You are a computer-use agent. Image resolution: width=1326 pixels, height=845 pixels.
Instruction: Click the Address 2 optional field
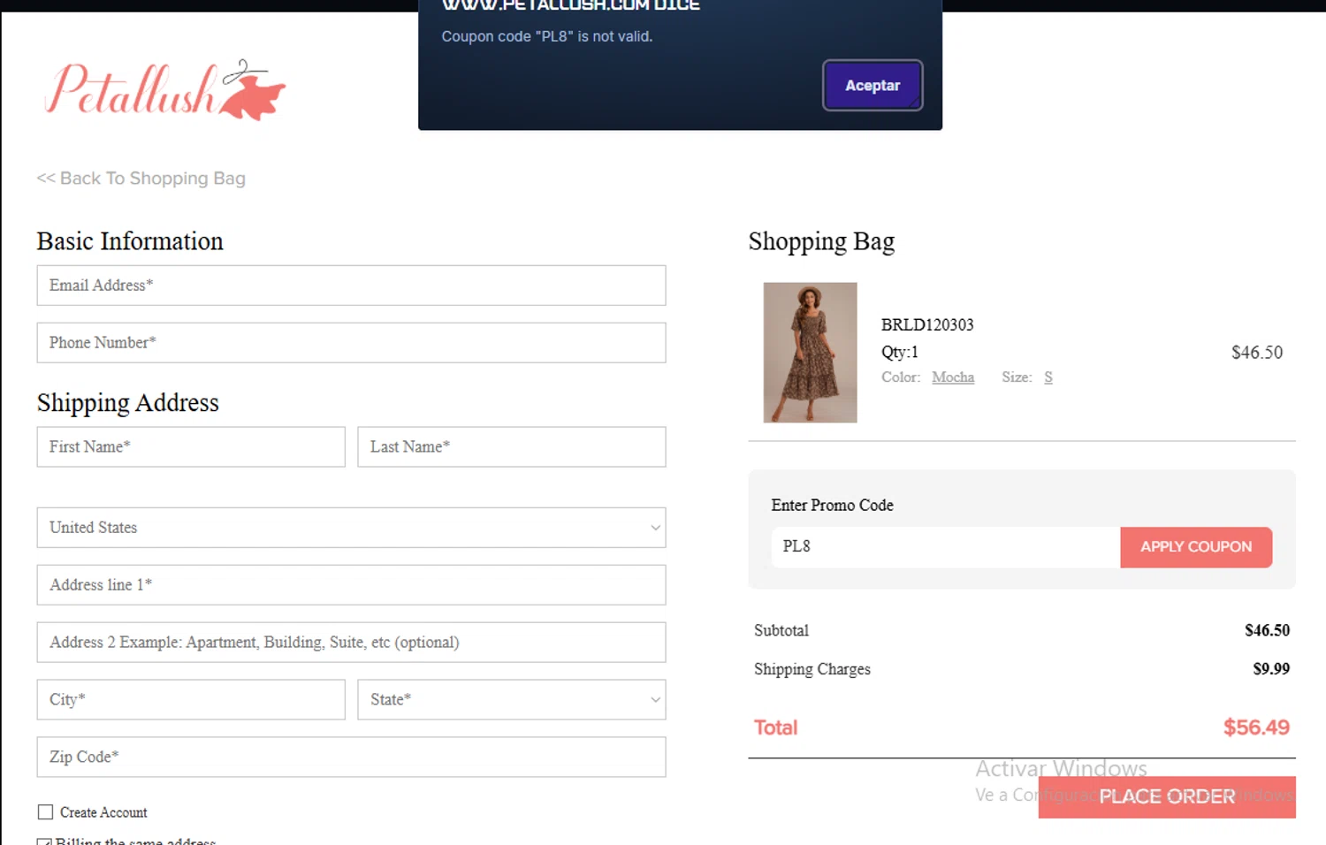coord(351,643)
